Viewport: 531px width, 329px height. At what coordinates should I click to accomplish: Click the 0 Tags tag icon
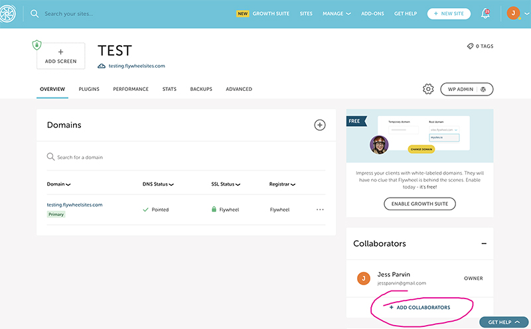tap(470, 46)
